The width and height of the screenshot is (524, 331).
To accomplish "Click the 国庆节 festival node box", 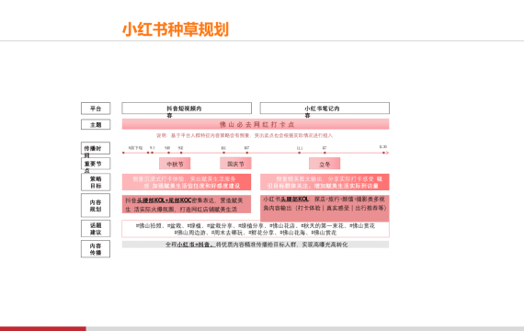I will (x=235, y=164).
